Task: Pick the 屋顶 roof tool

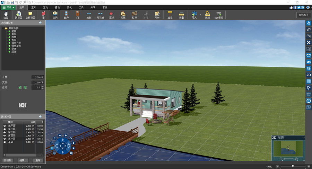Action: pos(112,15)
